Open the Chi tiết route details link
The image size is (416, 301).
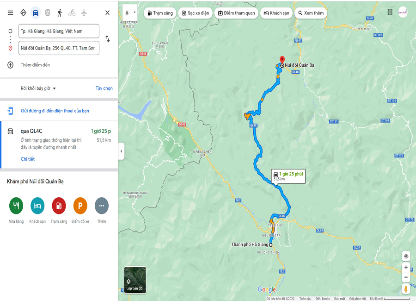(28, 159)
